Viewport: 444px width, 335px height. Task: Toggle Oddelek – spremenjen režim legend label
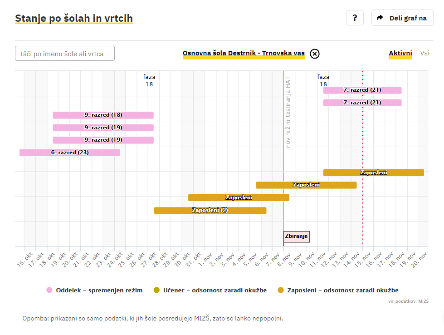99,290
